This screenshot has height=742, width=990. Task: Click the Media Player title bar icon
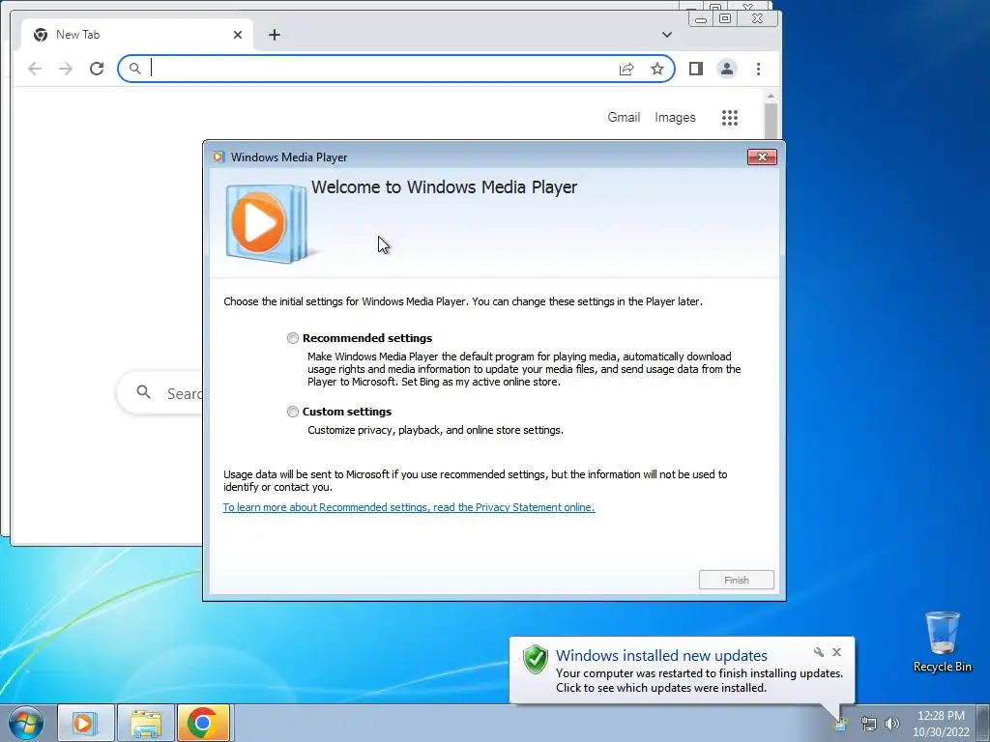218,157
